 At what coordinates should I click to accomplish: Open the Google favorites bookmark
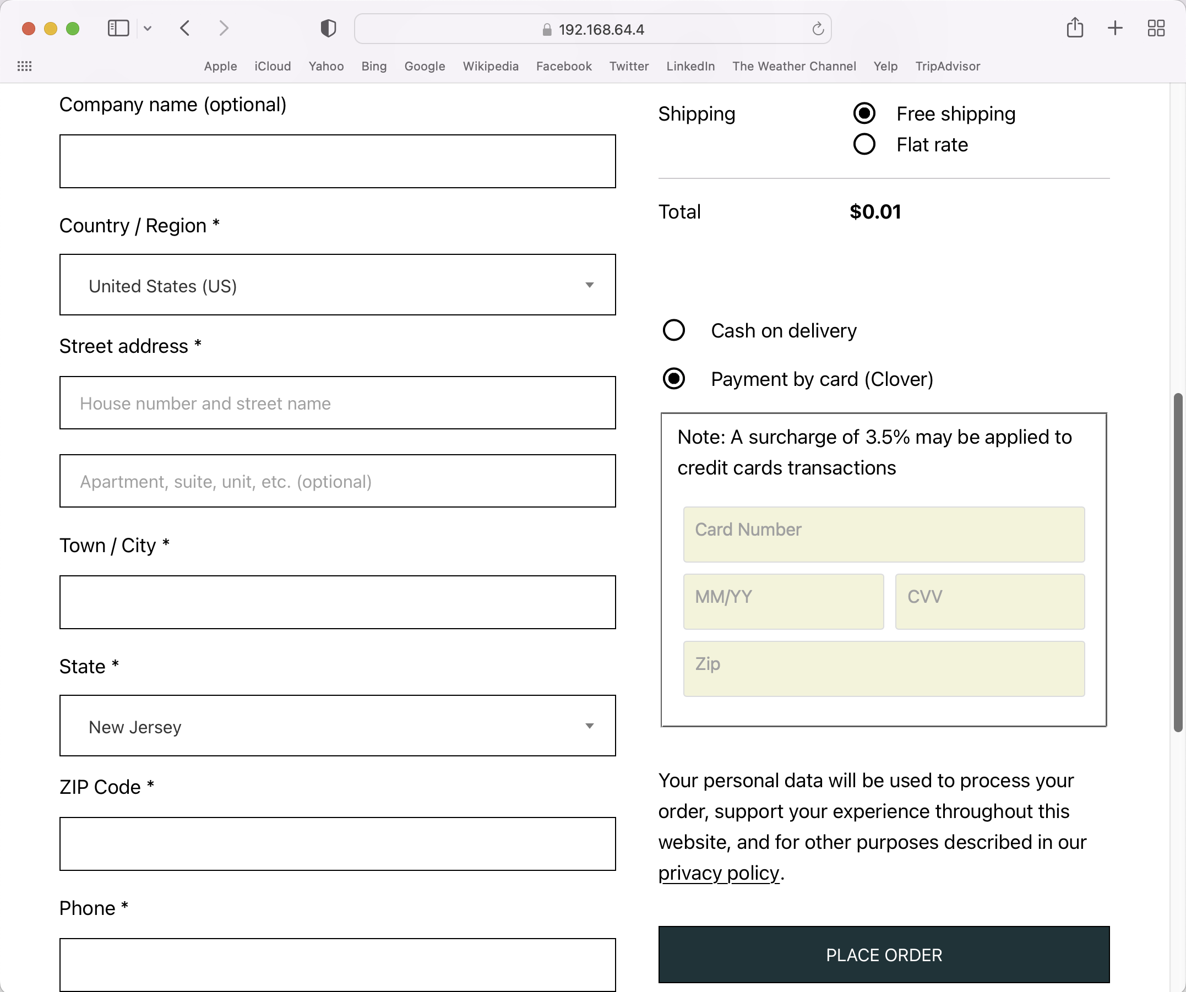[x=425, y=66]
